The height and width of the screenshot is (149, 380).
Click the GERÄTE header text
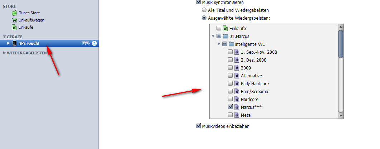[15, 37]
